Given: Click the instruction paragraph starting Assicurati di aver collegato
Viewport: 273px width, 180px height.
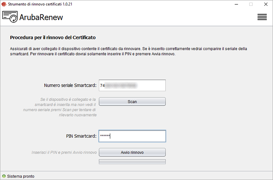Looking at the screenshot, I should pyautogui.click(x=128, y=51).
